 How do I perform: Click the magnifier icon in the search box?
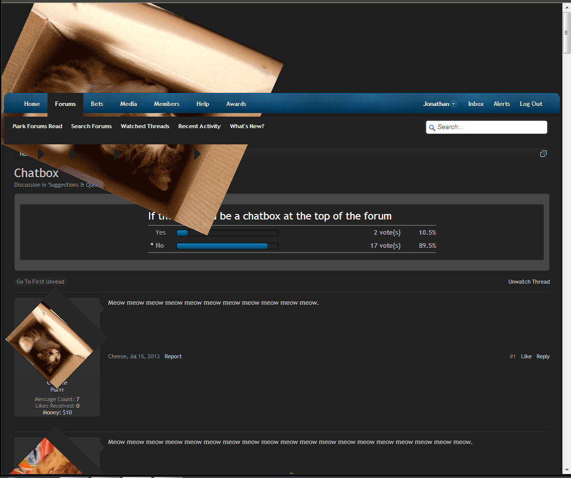tap(432, 128)
